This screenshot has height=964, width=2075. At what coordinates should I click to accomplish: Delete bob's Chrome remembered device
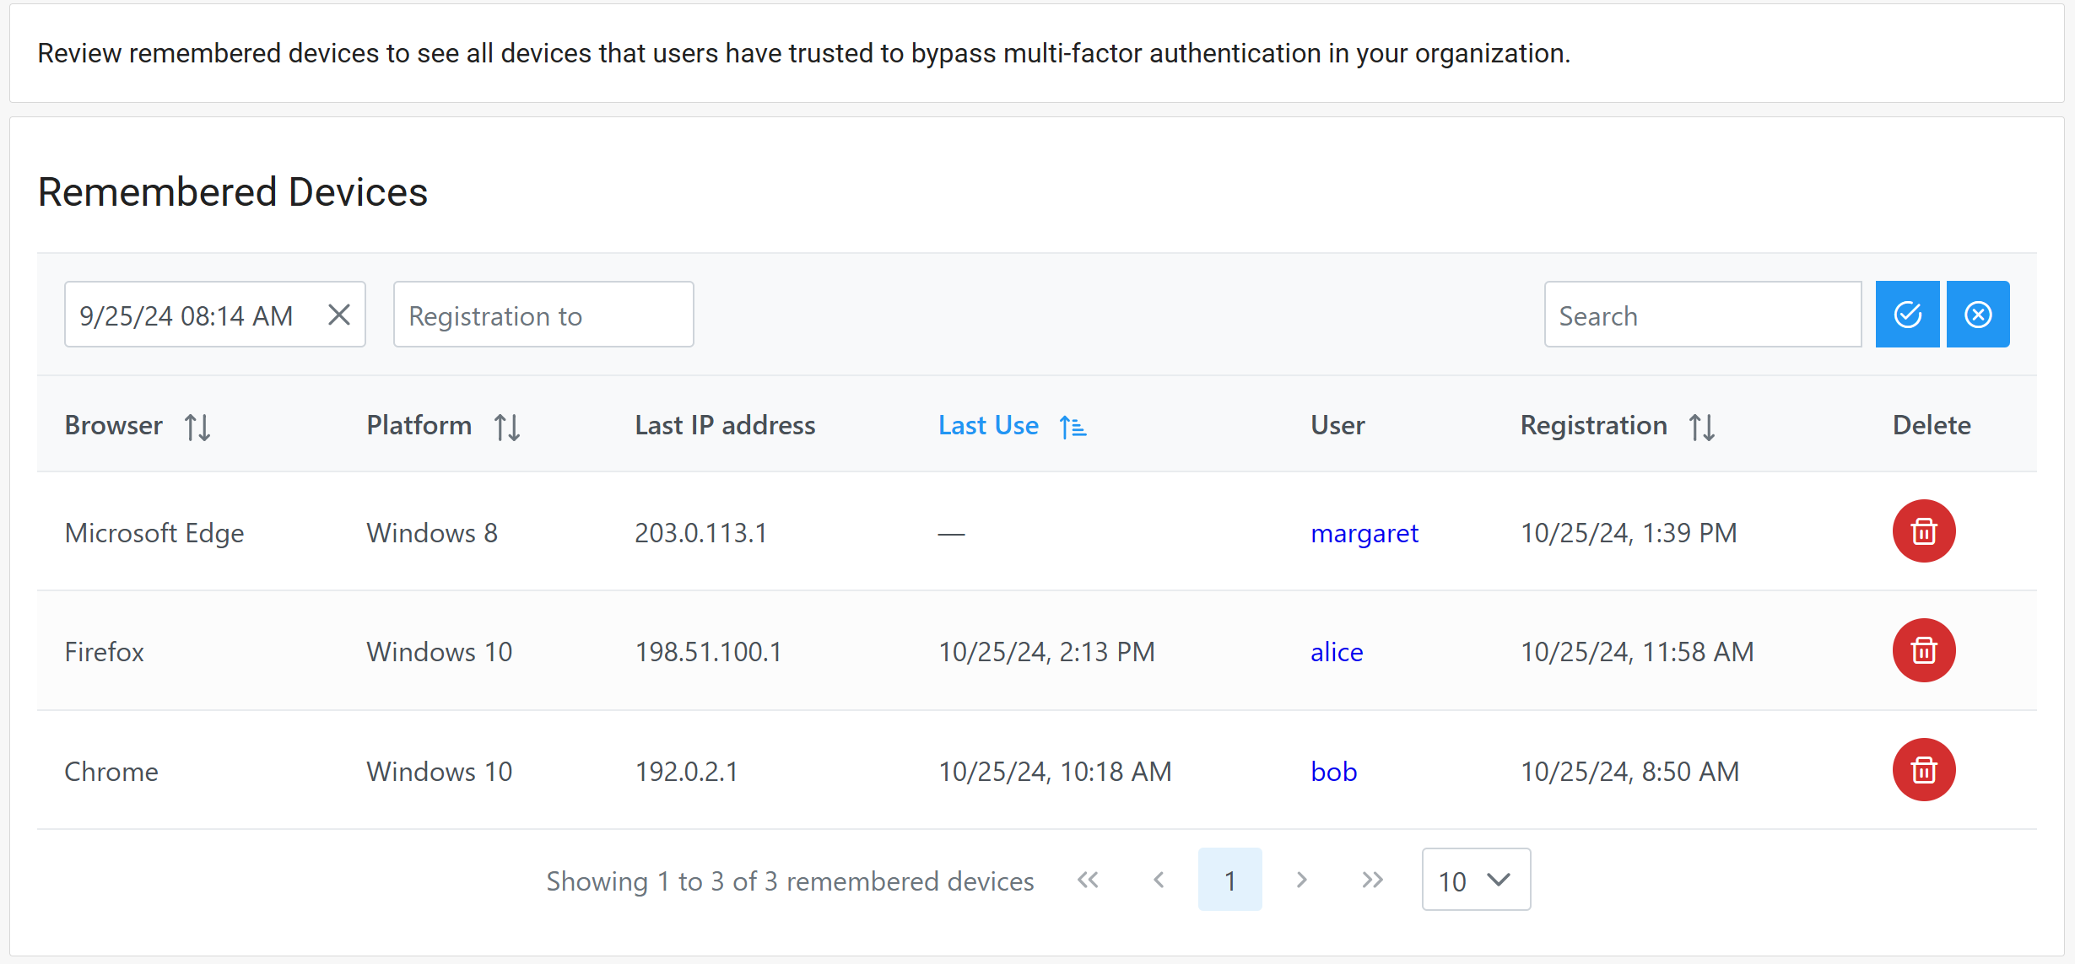tap(1923, 770)
